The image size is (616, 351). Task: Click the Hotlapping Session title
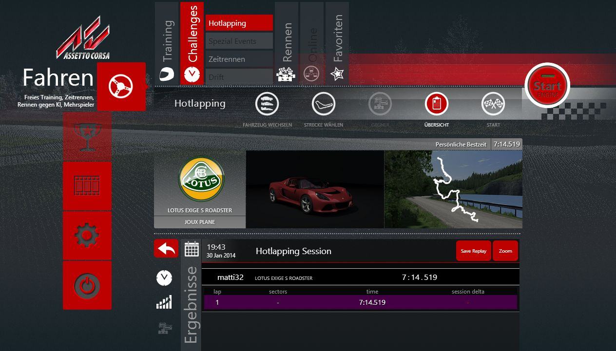pyautogui.click(x=293, y=251)
